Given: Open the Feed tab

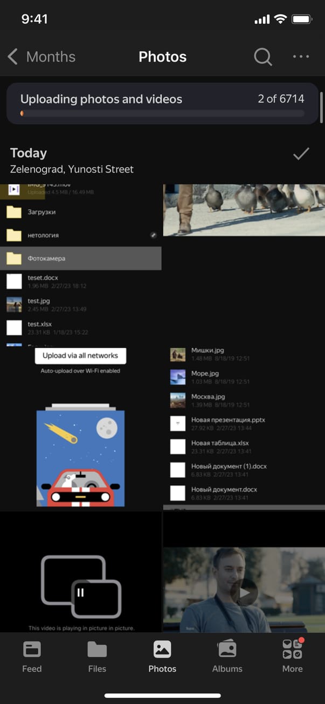Looking at the screenshot, I should coord(32,657).
